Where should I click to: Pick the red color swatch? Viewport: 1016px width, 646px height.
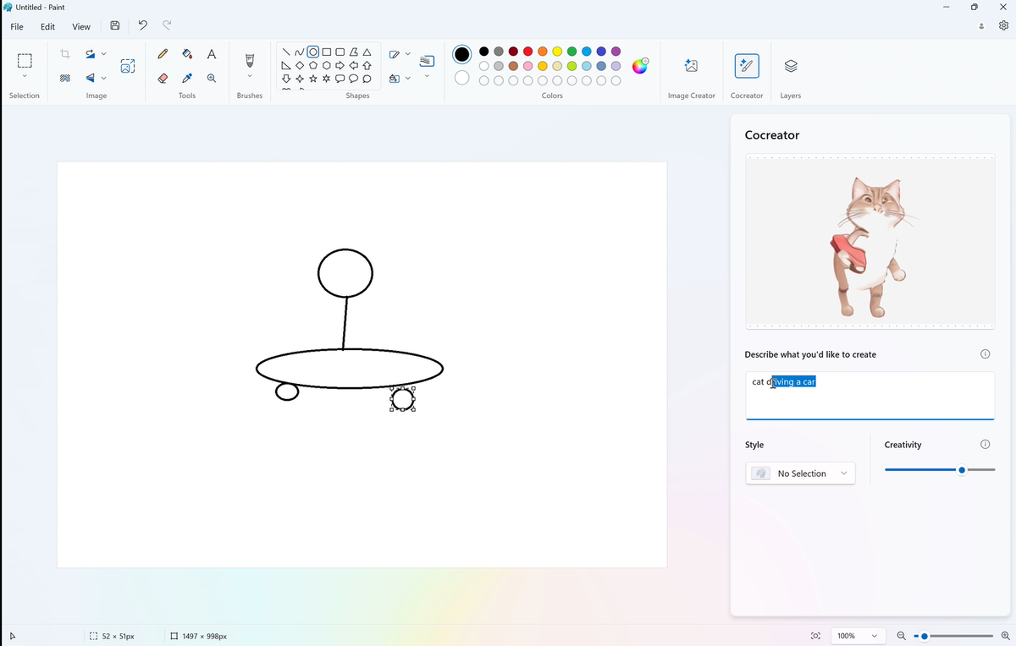(527, 52)
